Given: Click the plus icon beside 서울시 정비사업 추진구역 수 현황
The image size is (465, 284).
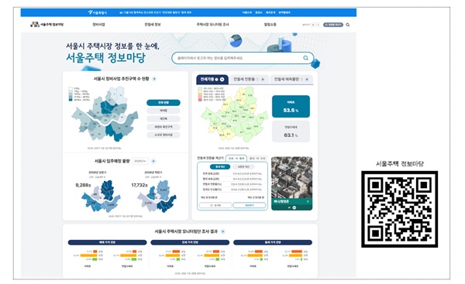Looking at the screenshot, I should tap(154, 79).
